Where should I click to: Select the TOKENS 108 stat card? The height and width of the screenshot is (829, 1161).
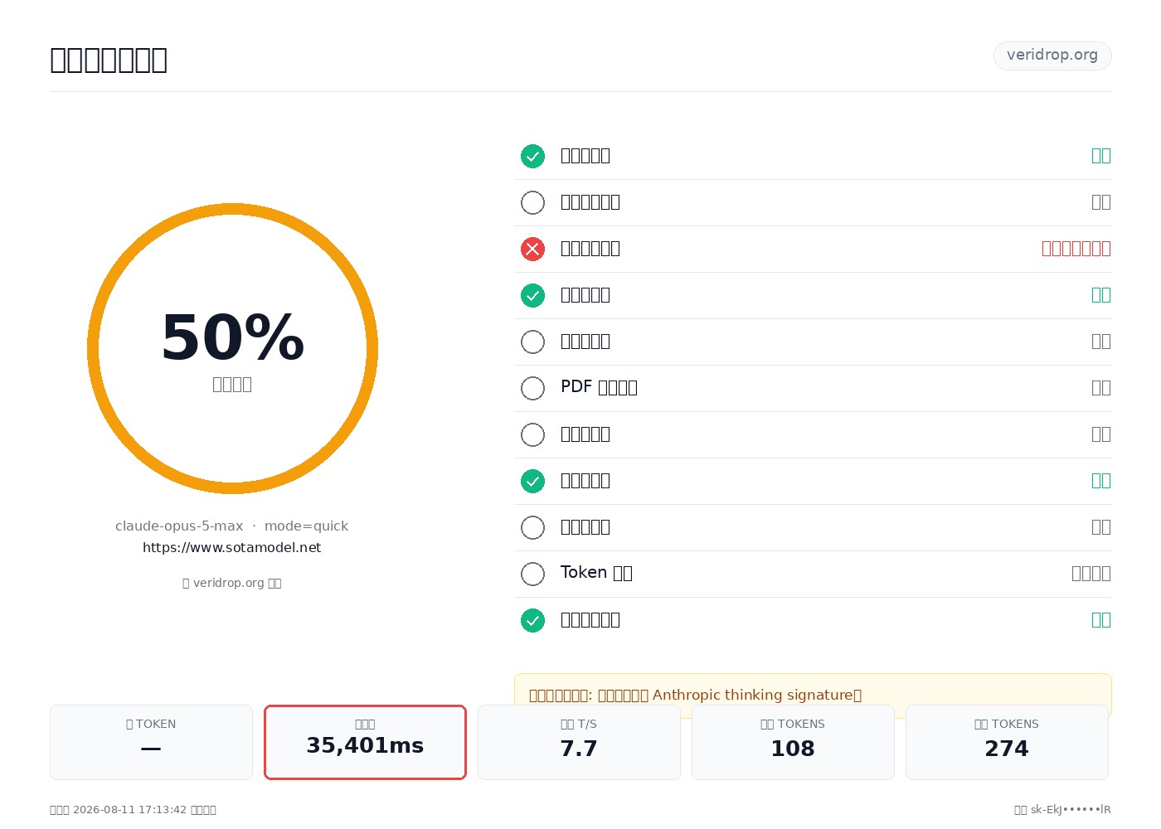click(793, 742)
